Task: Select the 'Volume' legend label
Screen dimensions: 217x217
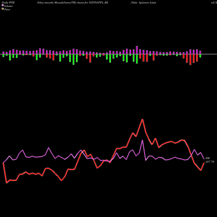Action: 8,6
